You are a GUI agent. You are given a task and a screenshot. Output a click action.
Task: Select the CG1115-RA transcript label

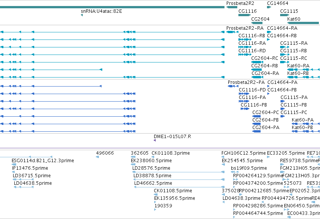[294, 43]
